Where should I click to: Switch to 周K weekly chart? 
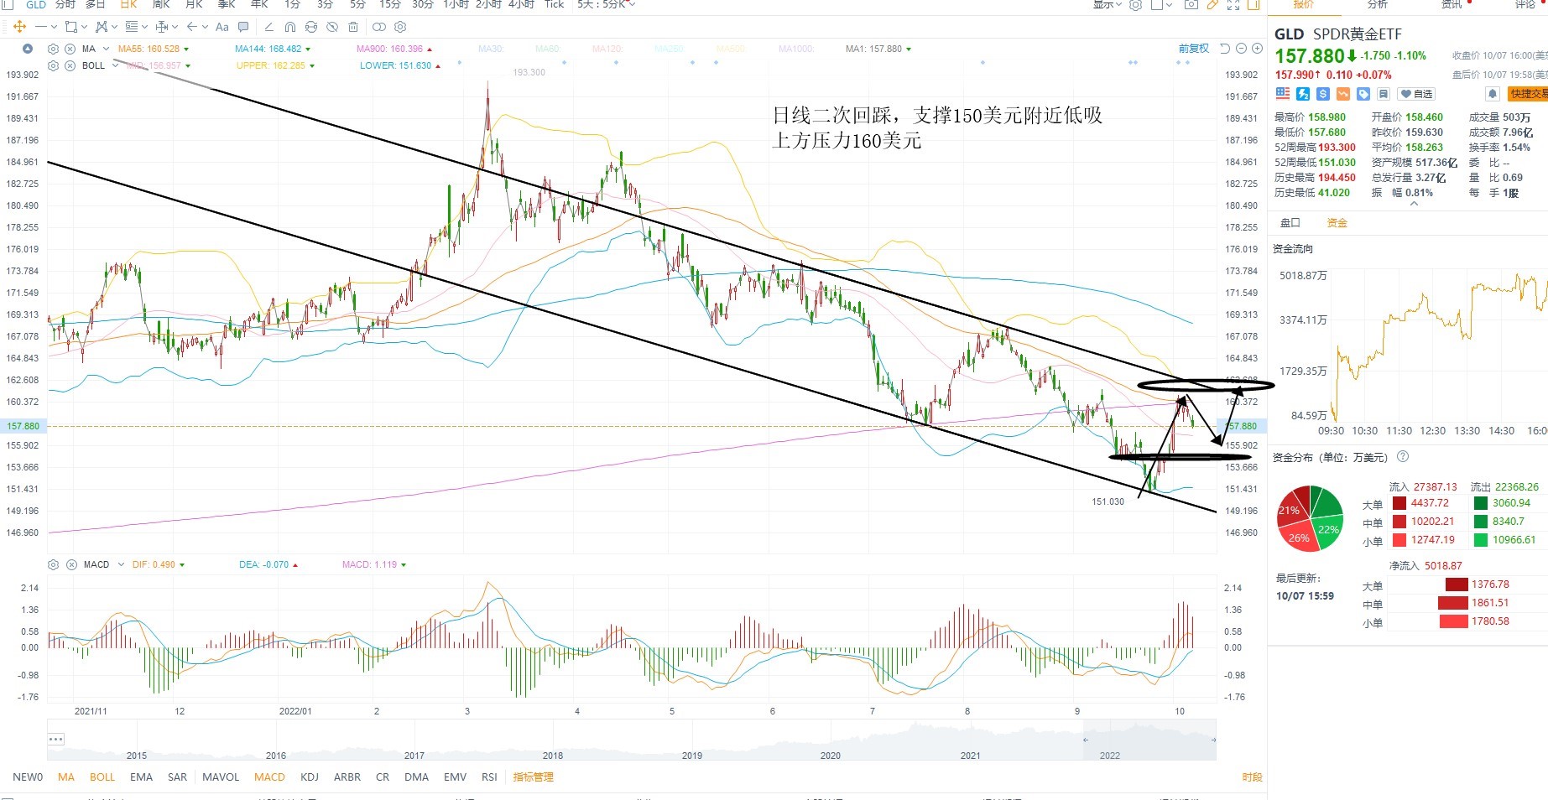161,4
